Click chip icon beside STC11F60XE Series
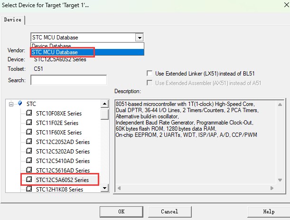Image resolution: width=290 pixels, height=220 pixels. click(29, 132)
